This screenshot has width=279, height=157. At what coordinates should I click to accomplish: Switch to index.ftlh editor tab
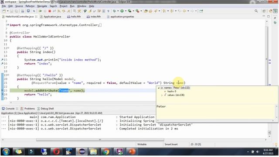pos(94,17)
